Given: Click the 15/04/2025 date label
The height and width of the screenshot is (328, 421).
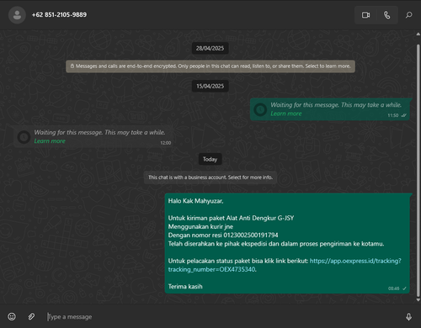Looking at the screenshot, I should (x=210, y=86).
